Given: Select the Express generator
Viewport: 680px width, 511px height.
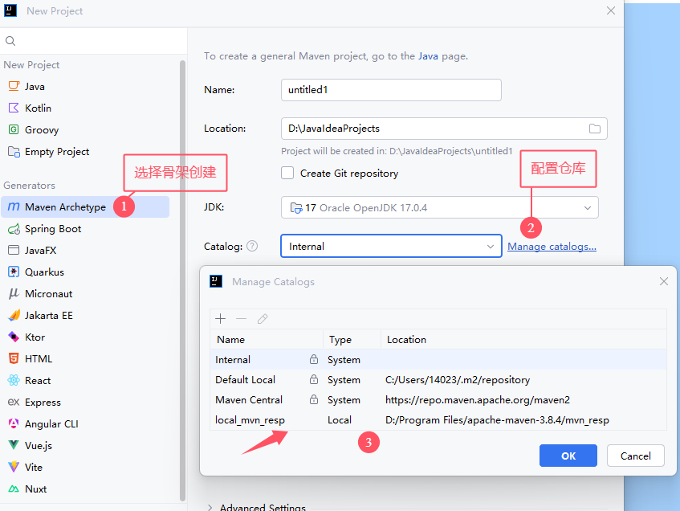Looking at the screenshot, I should coord(85,403).
